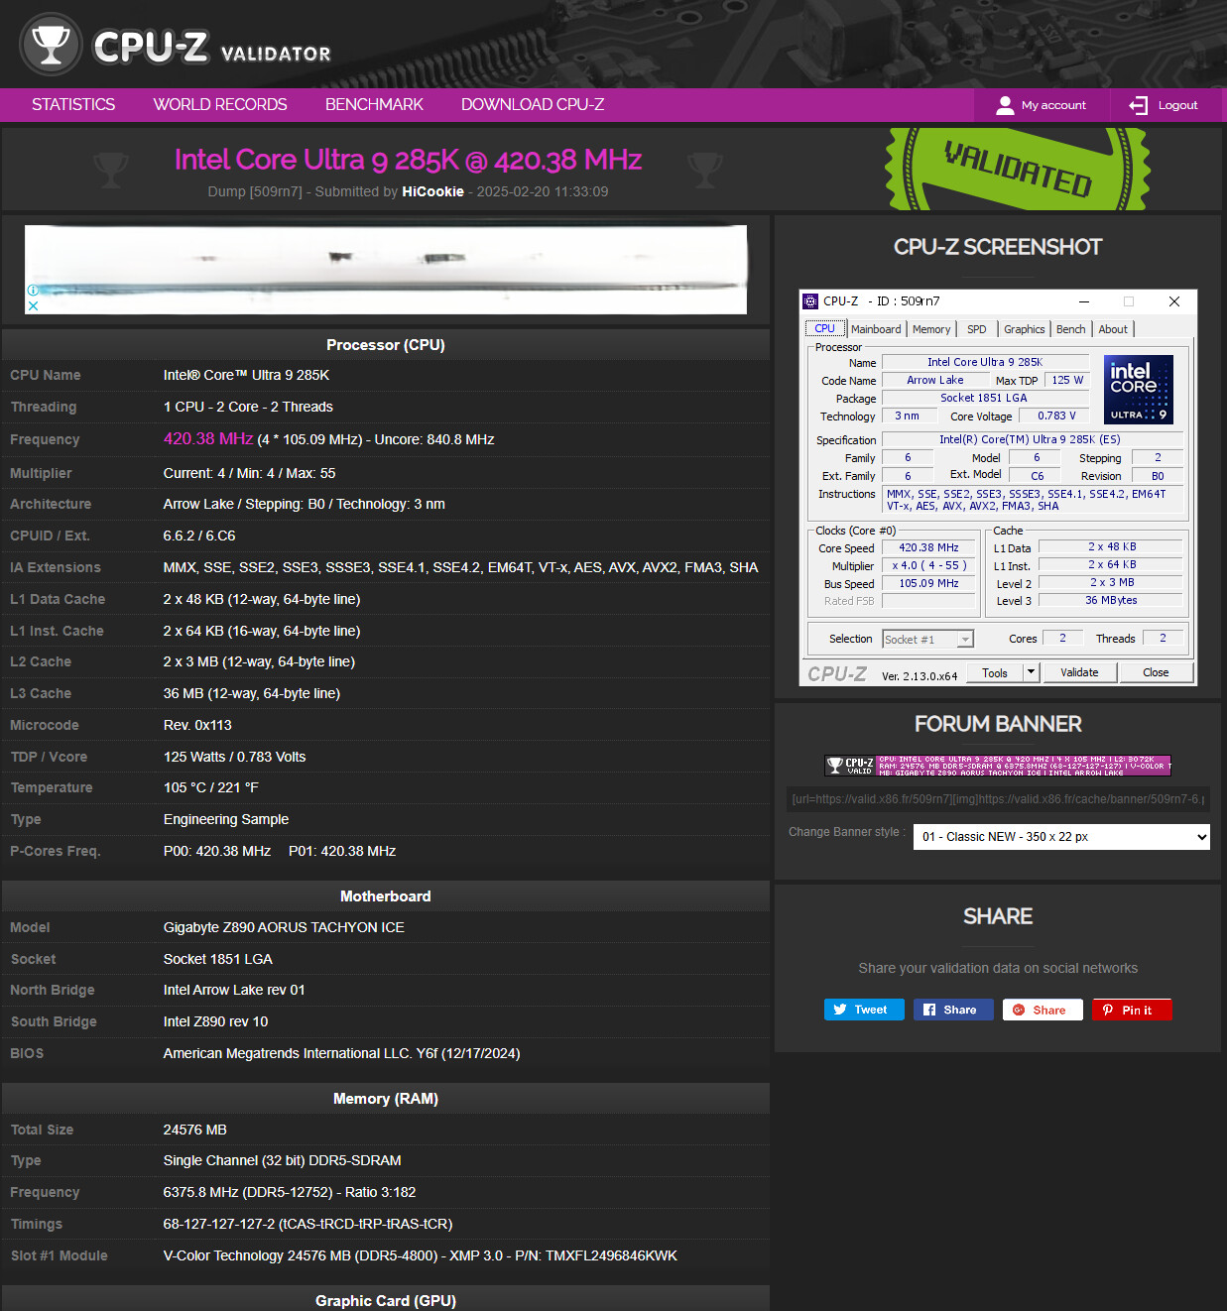Click DOWNLOAD CPU-Z link
This screenshot has height=1311, width=1227.
click(533, 105)
